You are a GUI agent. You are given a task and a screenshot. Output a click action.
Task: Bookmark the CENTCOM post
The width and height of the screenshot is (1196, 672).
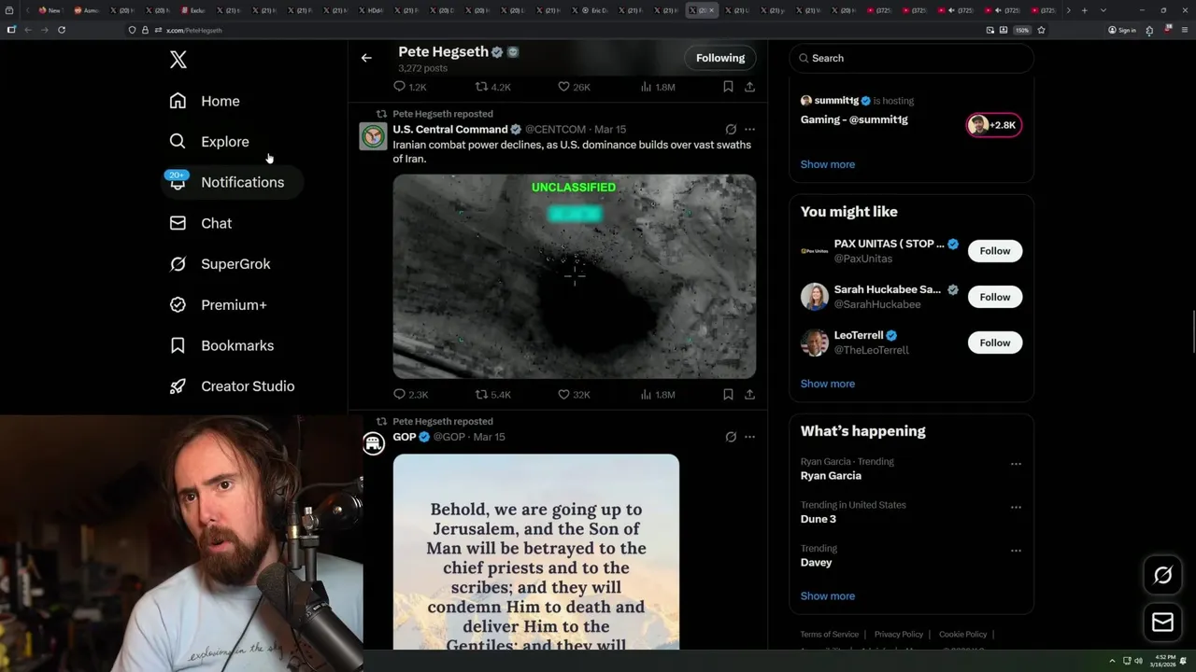coord(728,395)
